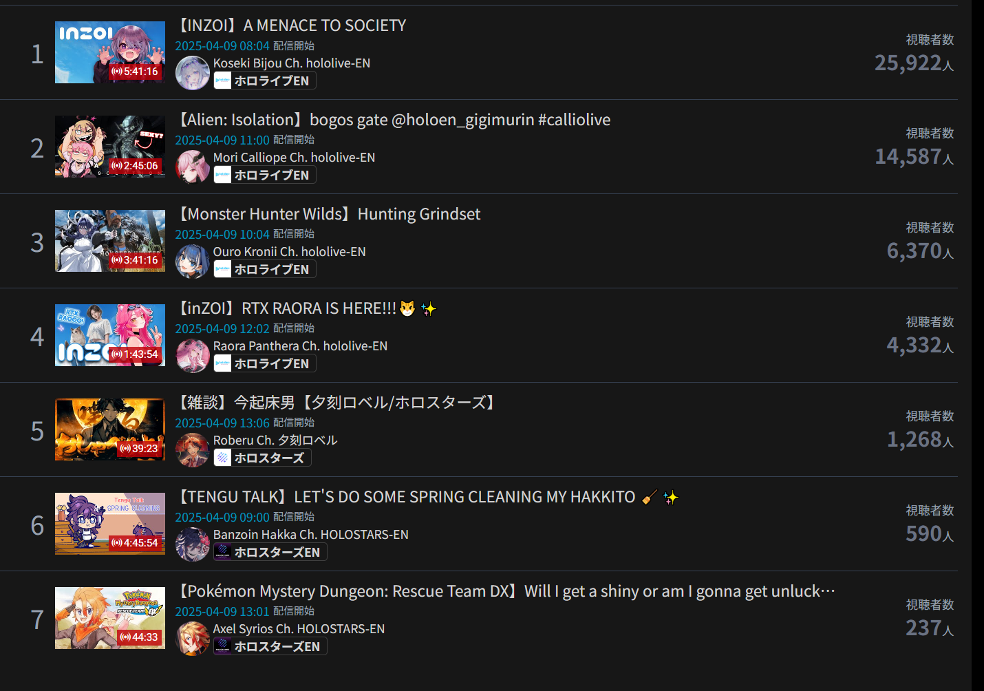This screenshot has height=691, width=984.
Task: Click Roberu channel avatar icon
Action: click(x=193, y=450)
